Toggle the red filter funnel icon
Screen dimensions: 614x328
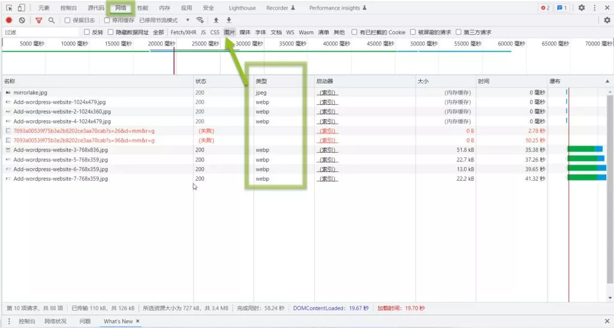pos(39,20)
